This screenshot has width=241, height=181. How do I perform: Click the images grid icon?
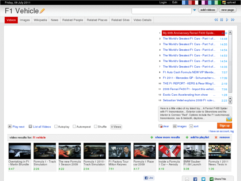[x=175, y=126]
